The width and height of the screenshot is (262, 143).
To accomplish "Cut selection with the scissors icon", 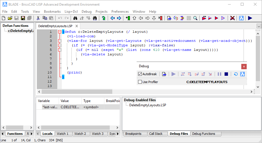I will point(38,18).
